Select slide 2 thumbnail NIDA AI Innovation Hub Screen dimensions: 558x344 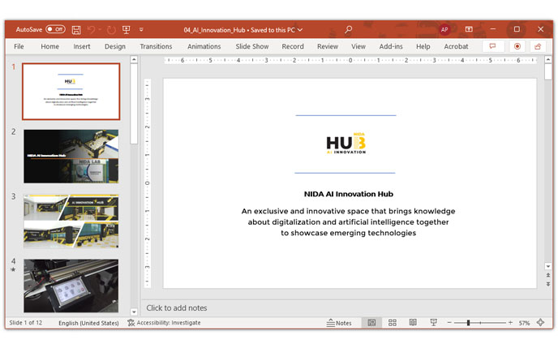point(71,157)
